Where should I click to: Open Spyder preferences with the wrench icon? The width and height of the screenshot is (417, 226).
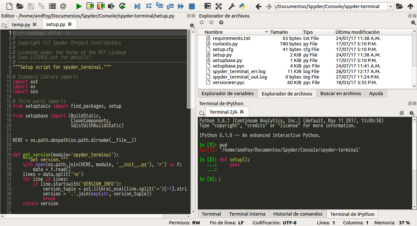click(231, 6)
